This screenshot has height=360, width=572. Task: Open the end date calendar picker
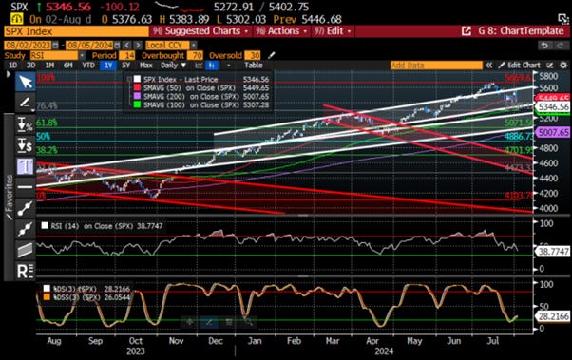coord(117,46)
